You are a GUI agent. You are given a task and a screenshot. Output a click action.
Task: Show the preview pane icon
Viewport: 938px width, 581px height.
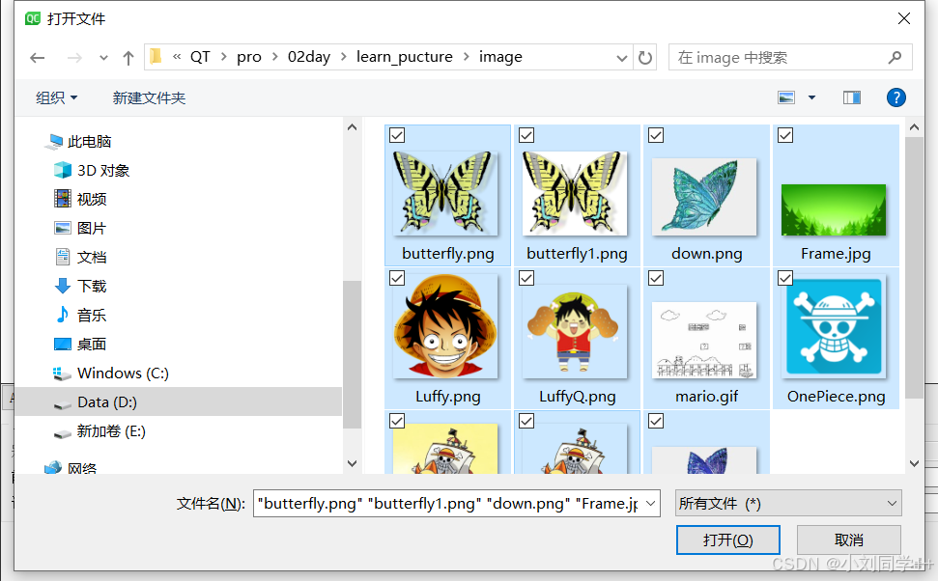coord(852,97)
